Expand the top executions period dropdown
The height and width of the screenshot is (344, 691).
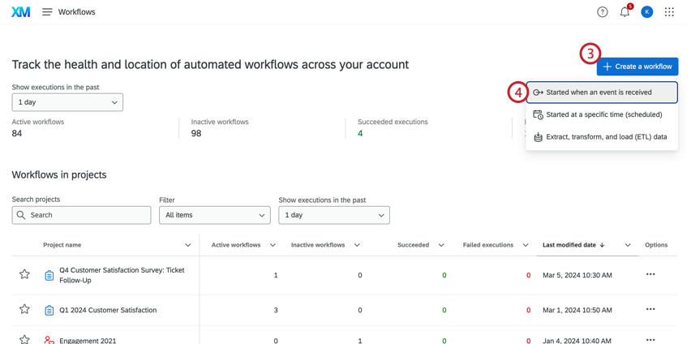[x=67, y=102]
